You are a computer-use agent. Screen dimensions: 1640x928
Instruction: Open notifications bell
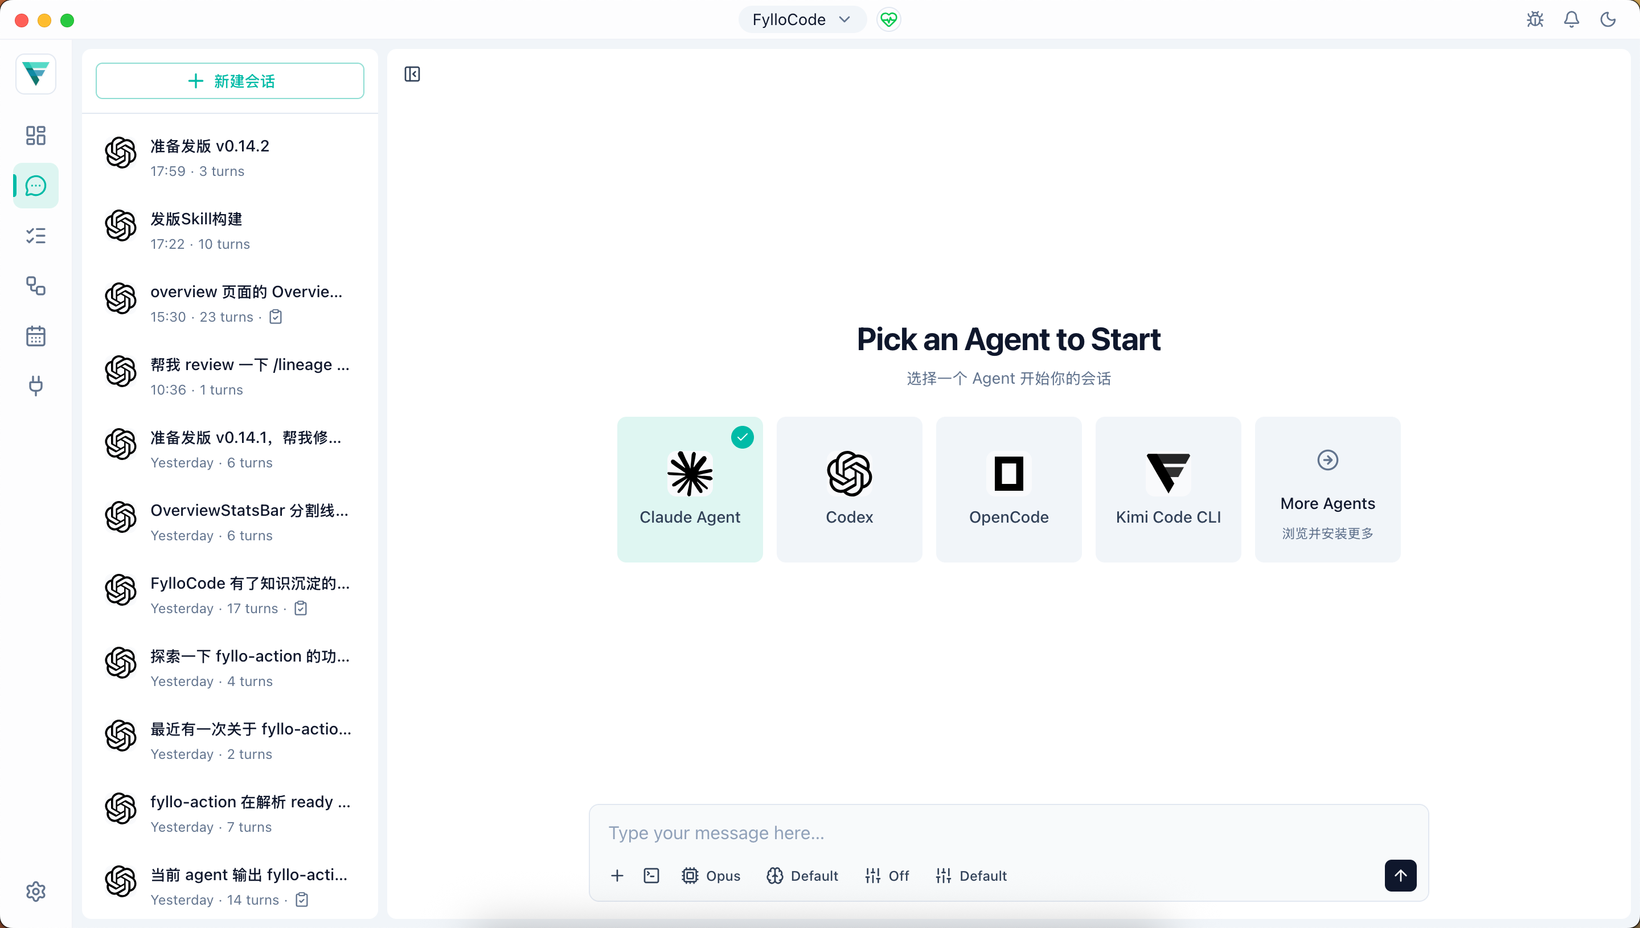click(x=1571, y=19)
